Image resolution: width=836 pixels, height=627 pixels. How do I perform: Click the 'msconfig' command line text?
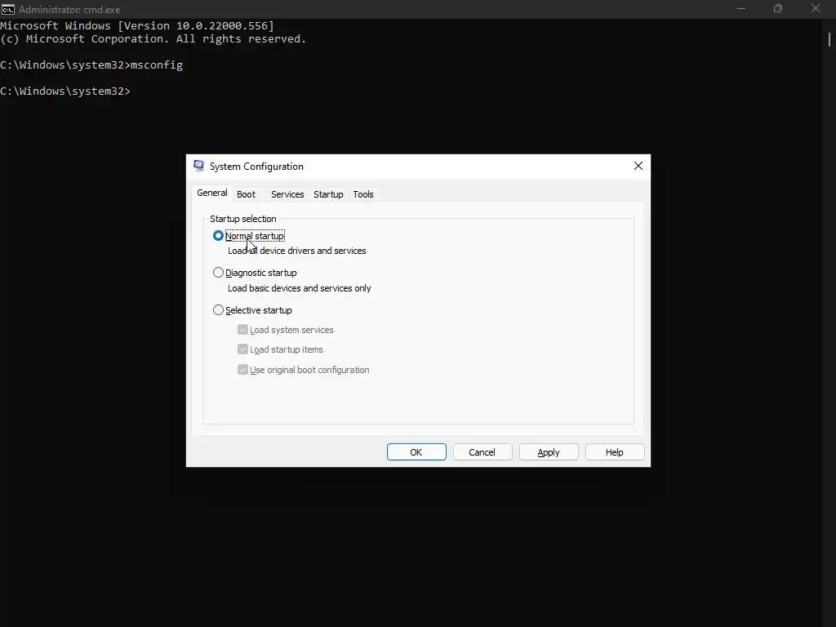pyautogui.click(x=157, y=65)
